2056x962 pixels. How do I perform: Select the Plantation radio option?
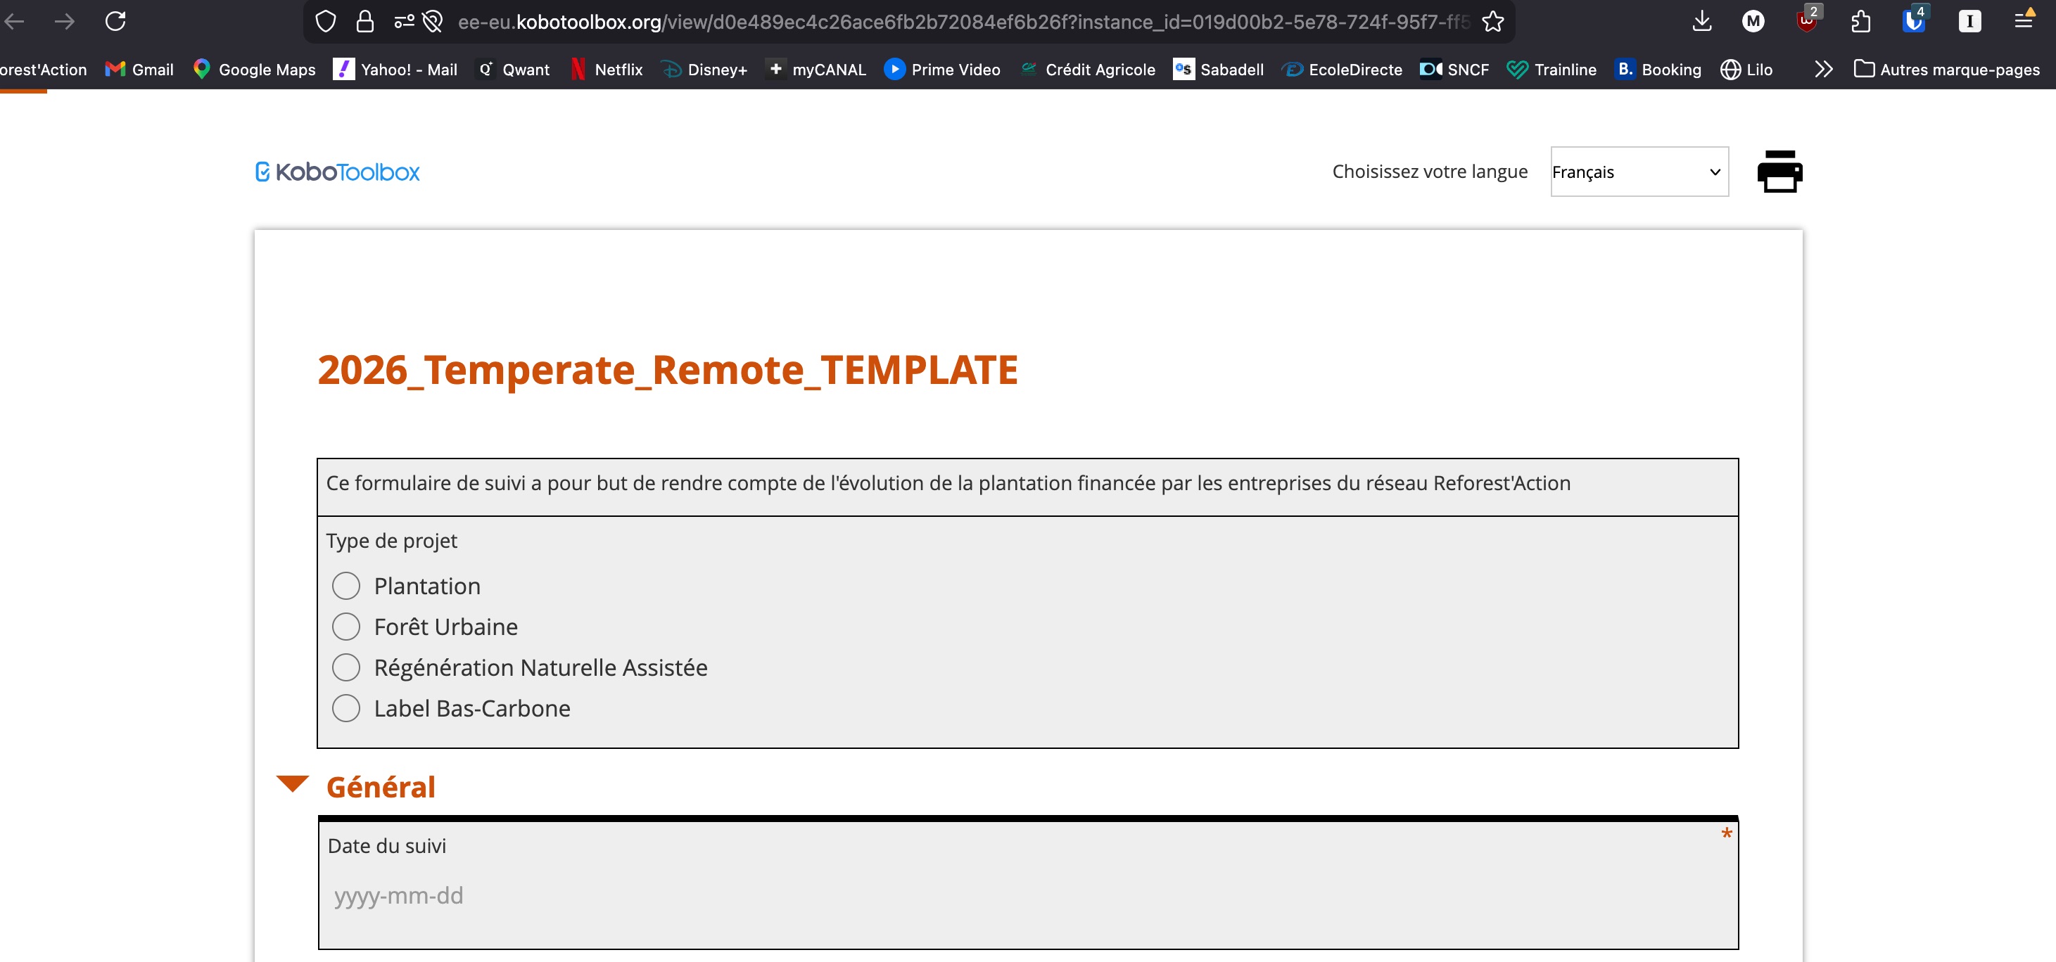coord(345,586)
